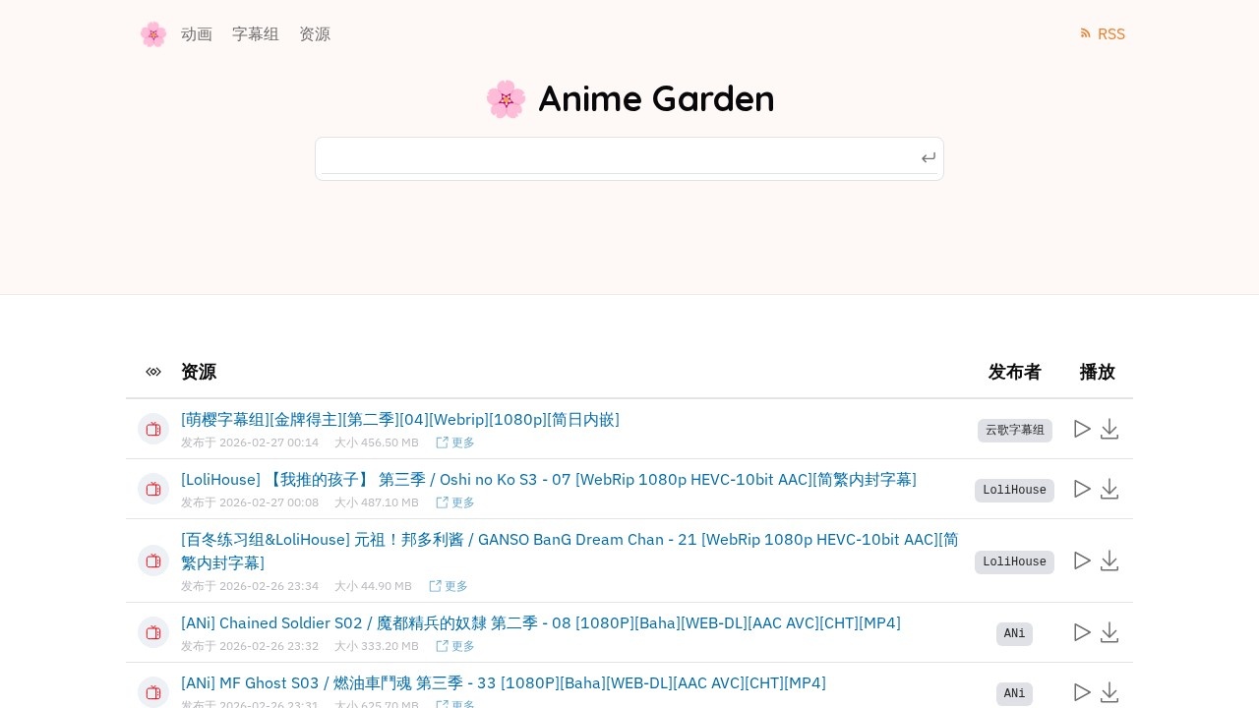
Task: Open the Oshi no Ko S3 episode 07 title link
Action: [548, 479]
